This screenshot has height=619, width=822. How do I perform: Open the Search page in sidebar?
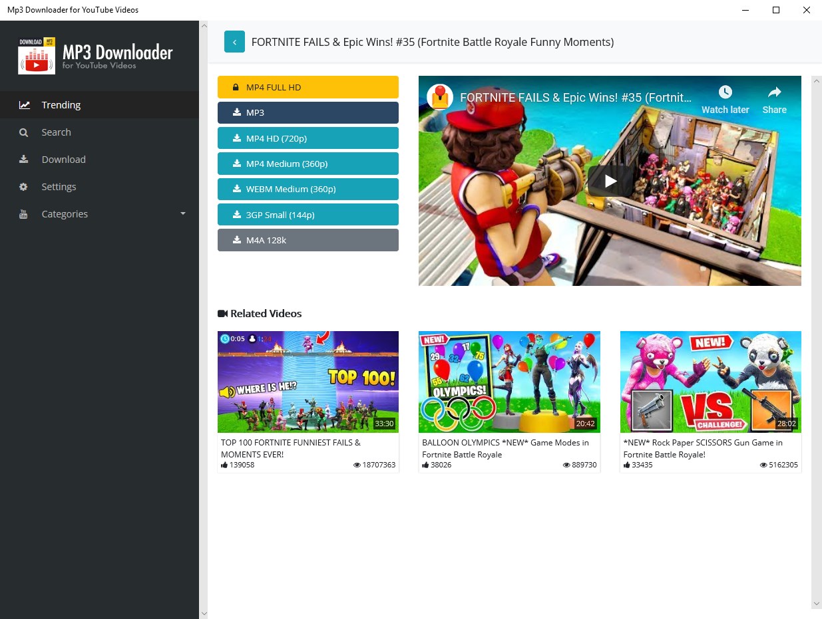coord(100,132)
